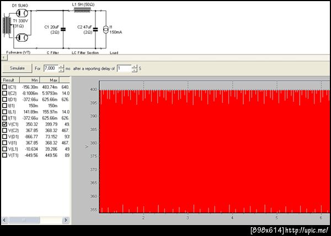Screen dimensions: 331x236
Task: Click the 'Fullwave (VT)' section label
Action: (x=18, y=52)
